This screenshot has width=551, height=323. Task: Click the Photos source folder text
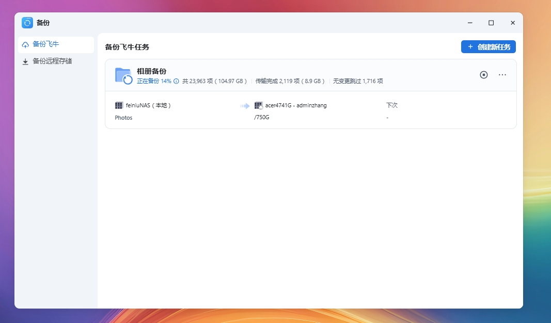click(123, 118)
